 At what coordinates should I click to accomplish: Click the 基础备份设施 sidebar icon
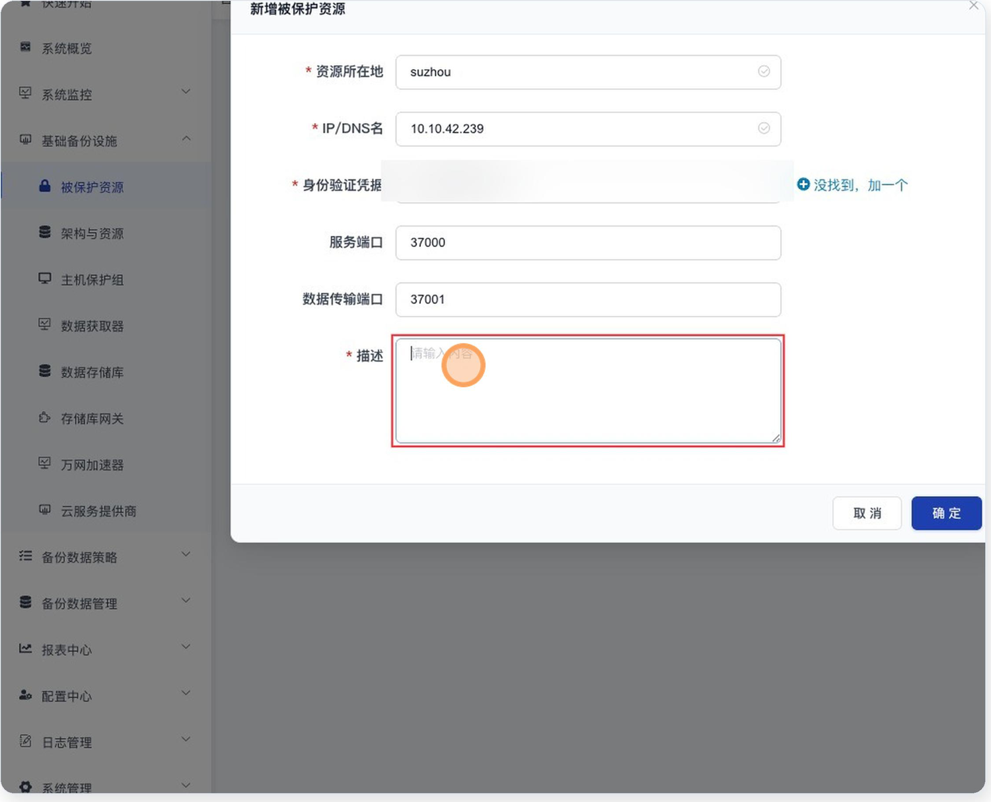coord(25,139)
